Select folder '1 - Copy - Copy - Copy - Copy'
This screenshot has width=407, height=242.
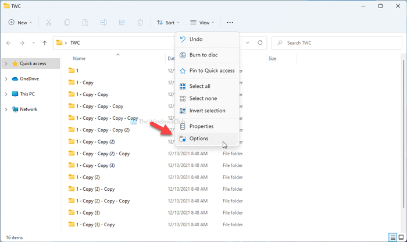click(x=107, y=118)
